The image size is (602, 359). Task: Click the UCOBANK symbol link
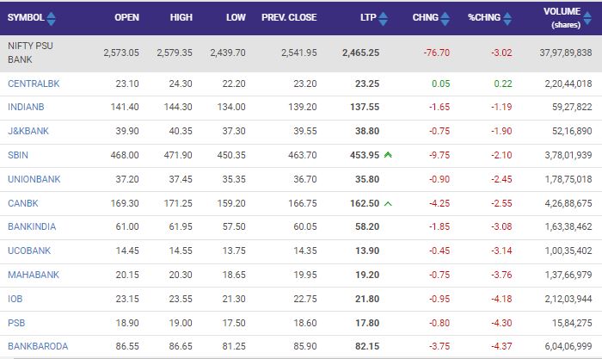(x=29, y=251)
